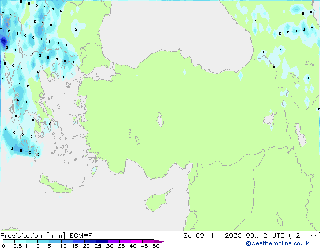Click the 0.1–0.5 mm legend color box
The height and width of the screenshot is (248, 320).
coord(9,241)
